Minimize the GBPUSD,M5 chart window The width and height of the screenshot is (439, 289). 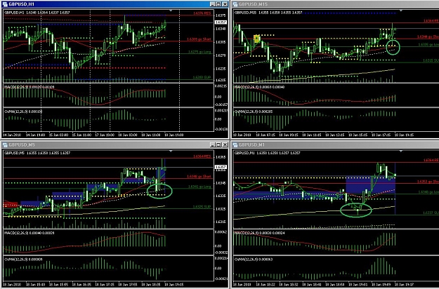213,144
